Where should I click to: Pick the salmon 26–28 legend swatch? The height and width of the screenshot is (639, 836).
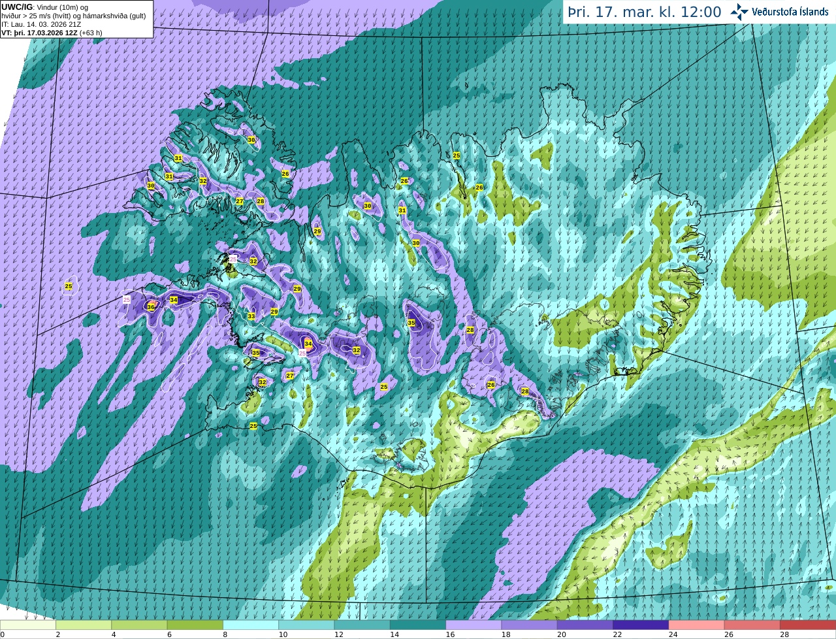[752, 625]
